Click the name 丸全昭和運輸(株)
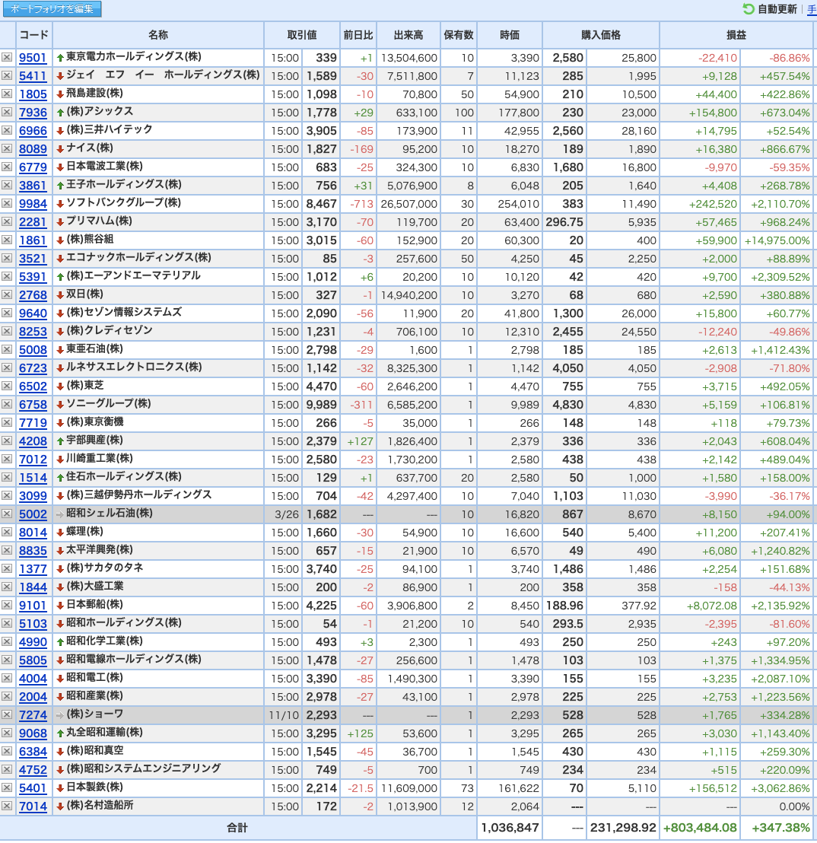The image size is (817, 843). tap(104, 732)
